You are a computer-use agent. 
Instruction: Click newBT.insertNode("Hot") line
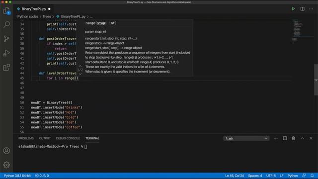coord(54,112)
